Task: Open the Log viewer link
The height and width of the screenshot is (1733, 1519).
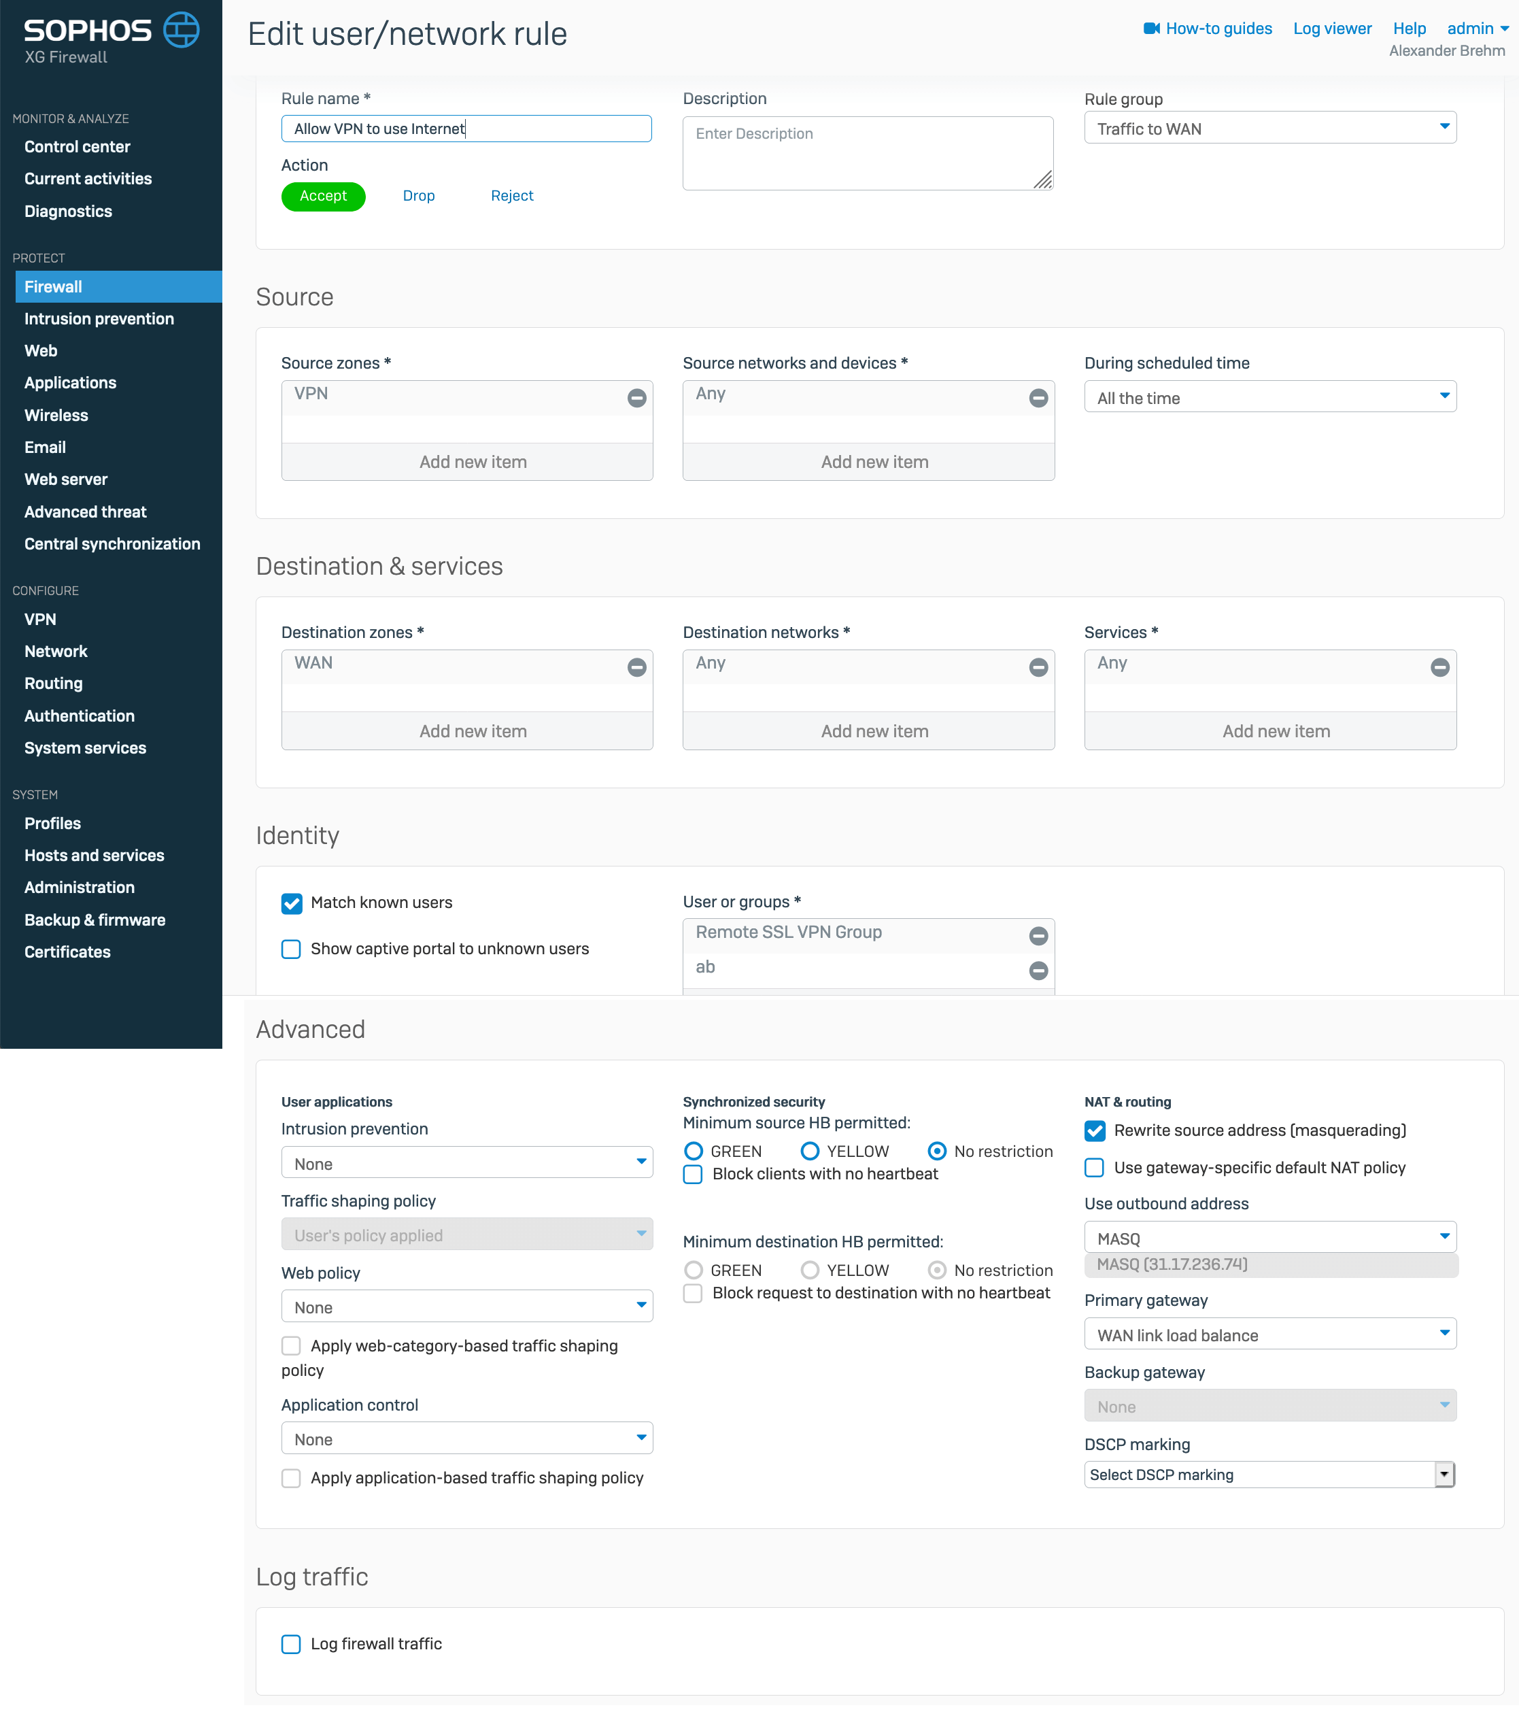Action: point(1331,29)
